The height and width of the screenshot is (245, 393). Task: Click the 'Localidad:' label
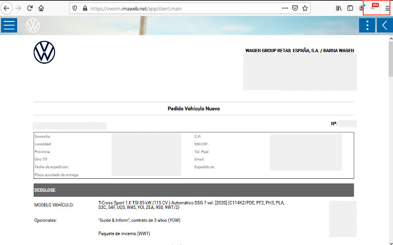pyautogui.click(x=43, y=144)
